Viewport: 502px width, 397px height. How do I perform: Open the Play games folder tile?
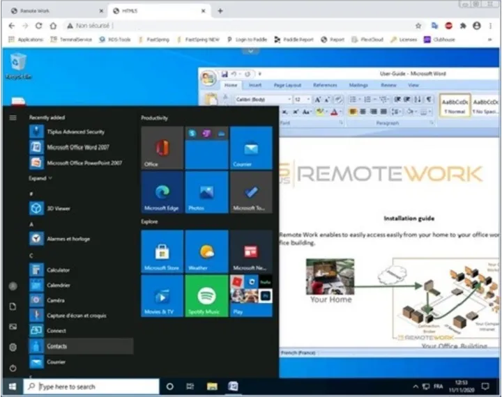(251, 296)
